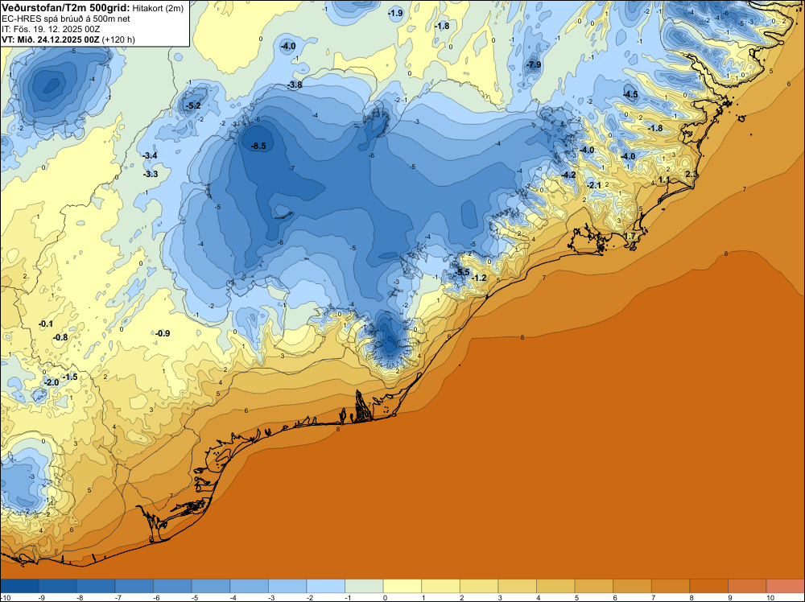This screenshot has width=805, height=602.
Task: Click legend swatch between -7 and -6
Action: click(x=134, y=586)
